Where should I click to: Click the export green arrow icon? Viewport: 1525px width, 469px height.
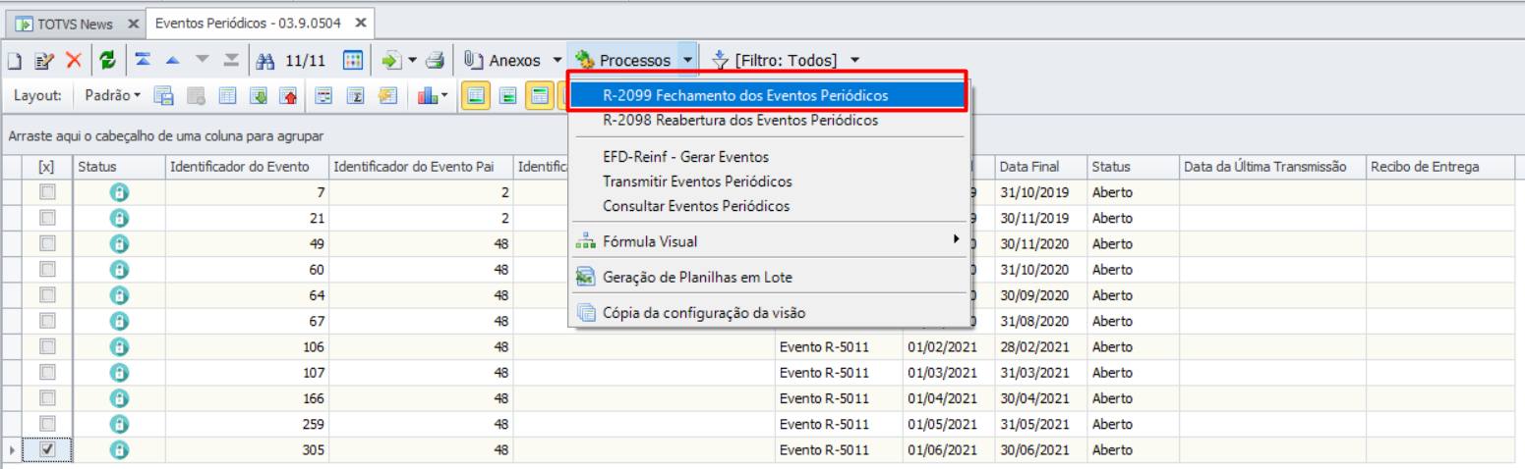point(390,61)
